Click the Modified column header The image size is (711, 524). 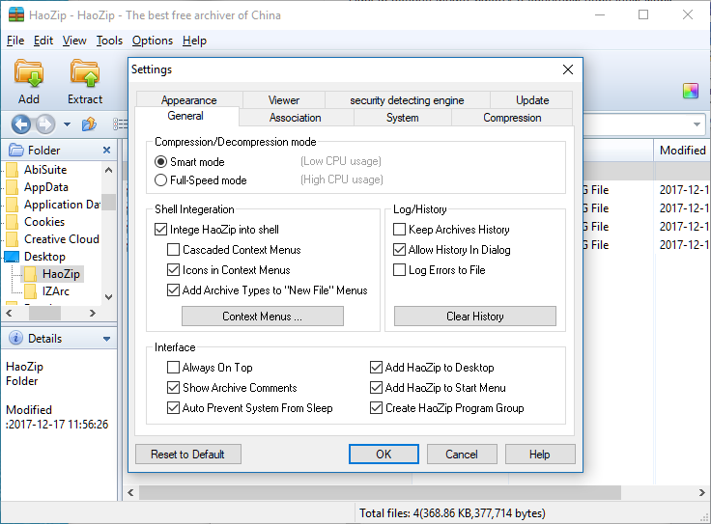pyautogui.click(x=681, y=151)
